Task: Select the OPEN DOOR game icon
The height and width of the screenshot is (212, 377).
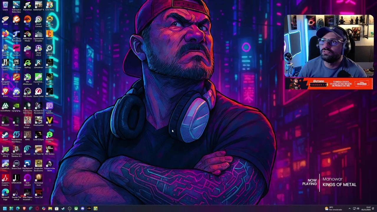Action: pos(16,179)
